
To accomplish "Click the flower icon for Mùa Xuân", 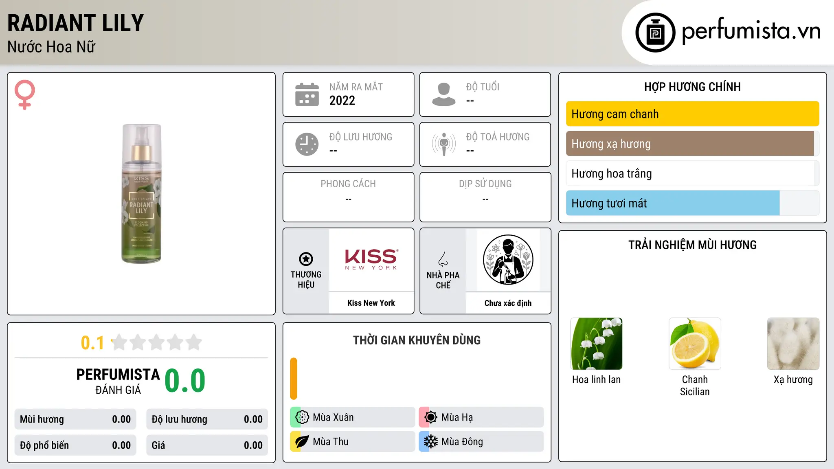I will tap(302, 417).
